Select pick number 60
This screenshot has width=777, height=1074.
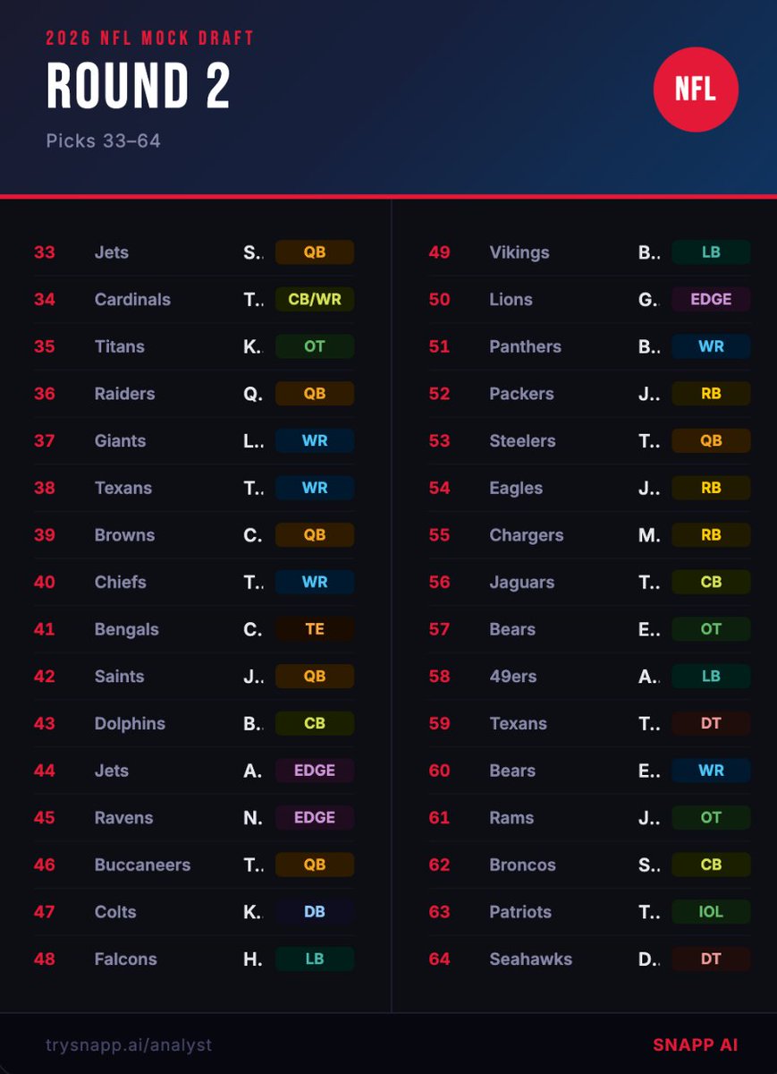pyautogui.click(x=440, y=771)
